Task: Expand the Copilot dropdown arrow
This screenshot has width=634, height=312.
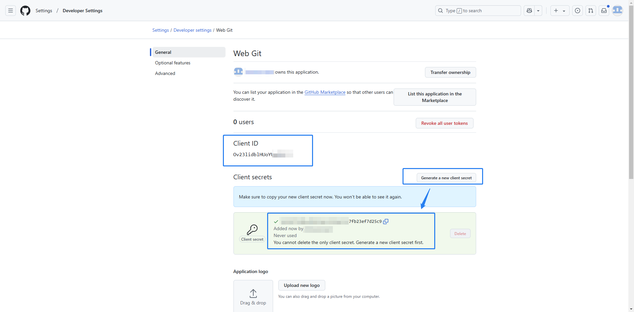Action: [538, 11]
